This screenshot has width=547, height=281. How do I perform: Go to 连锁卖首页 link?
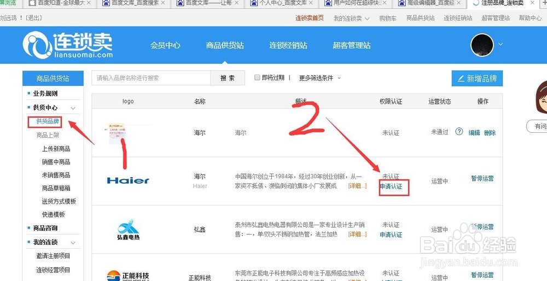tap(310, 18)
